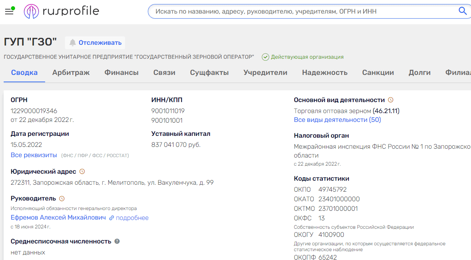Click the green checkmark next to Действующая организация
471x260 pixels.
265,57
